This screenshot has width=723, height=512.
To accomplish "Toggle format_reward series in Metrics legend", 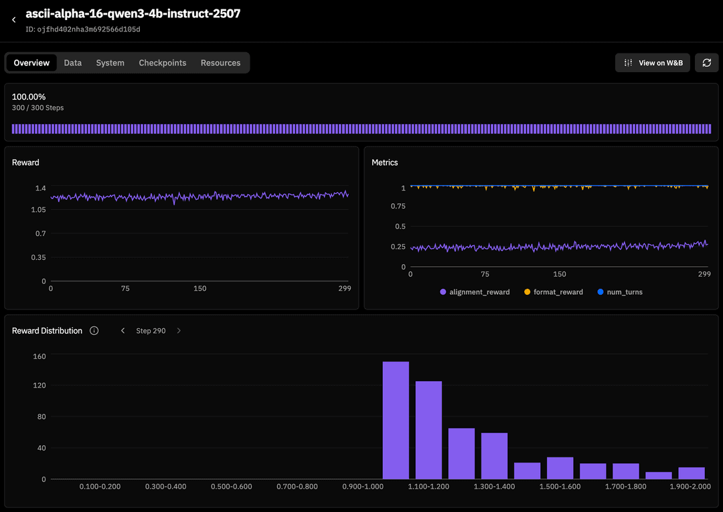I will (553, 292).
